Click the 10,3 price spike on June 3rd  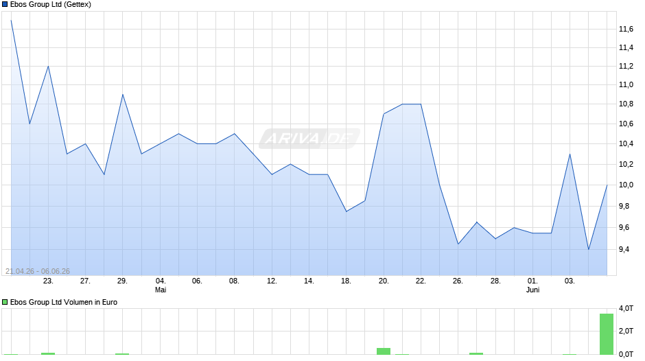(570, 154)
